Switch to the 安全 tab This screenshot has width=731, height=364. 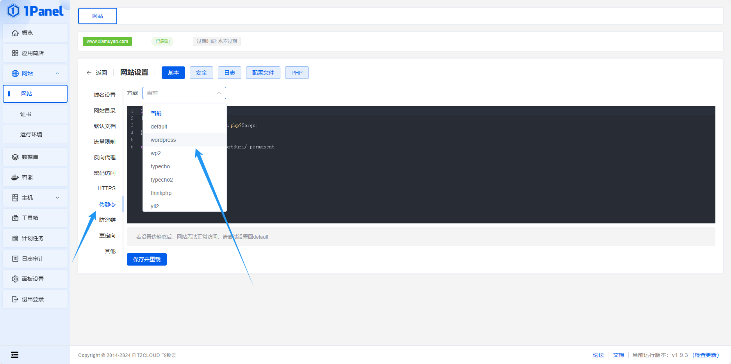click(201, 73)
